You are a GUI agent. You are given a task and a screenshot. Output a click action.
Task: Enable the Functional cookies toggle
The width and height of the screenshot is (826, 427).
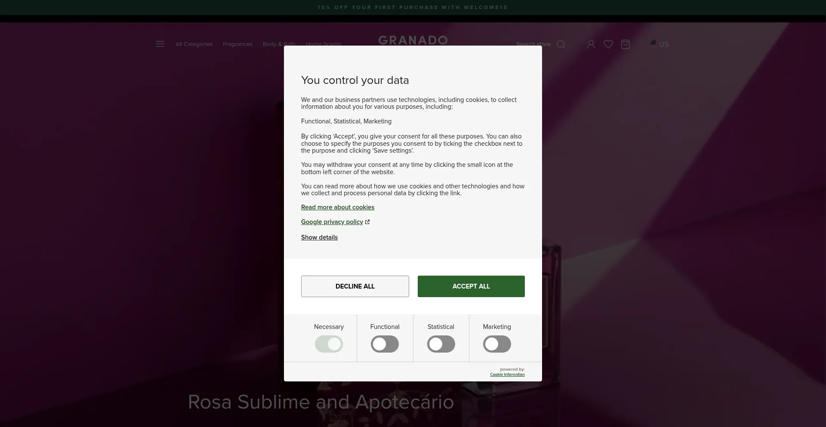(385, 344)
